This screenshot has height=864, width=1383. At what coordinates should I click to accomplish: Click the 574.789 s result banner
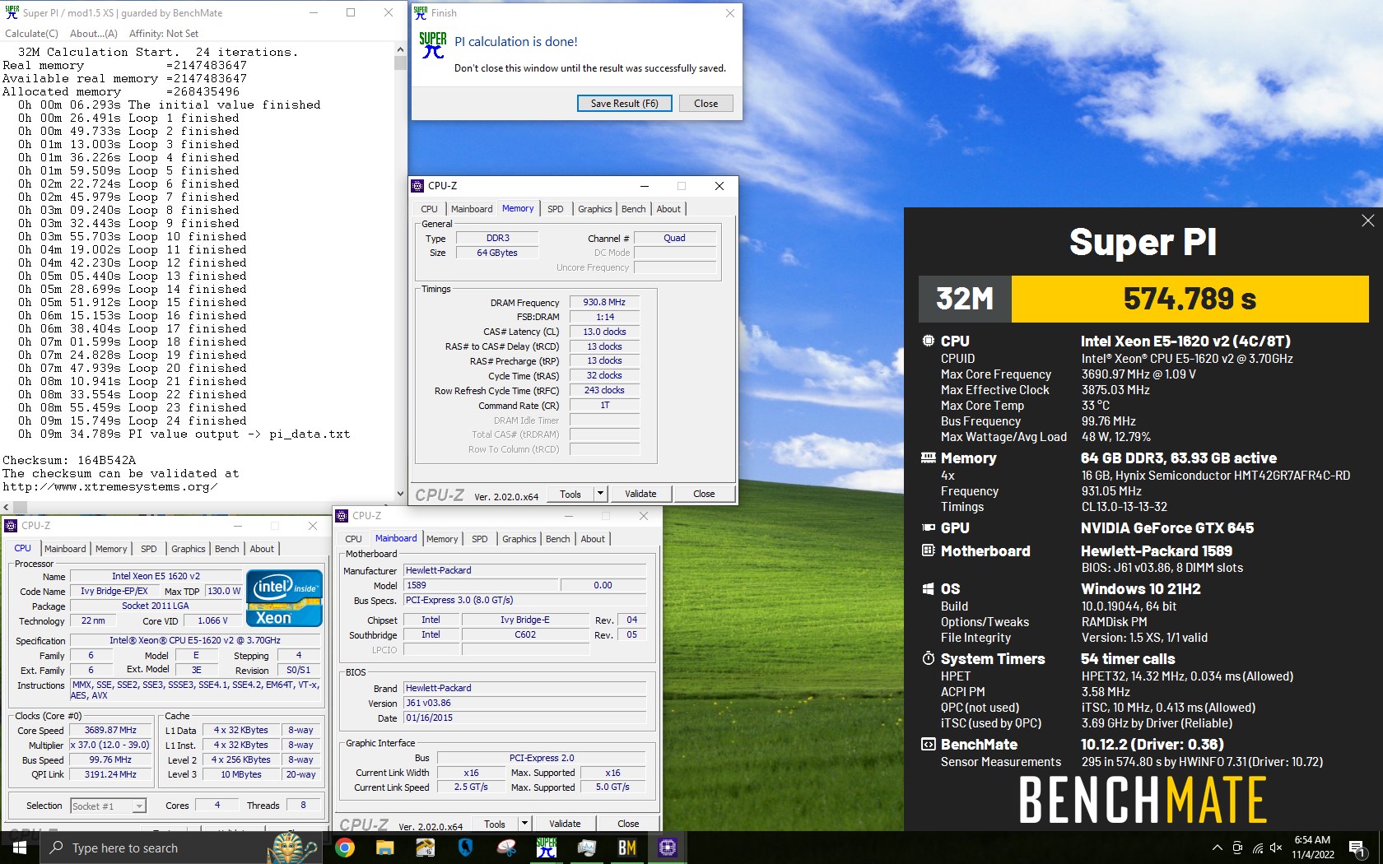[1190, 299]
